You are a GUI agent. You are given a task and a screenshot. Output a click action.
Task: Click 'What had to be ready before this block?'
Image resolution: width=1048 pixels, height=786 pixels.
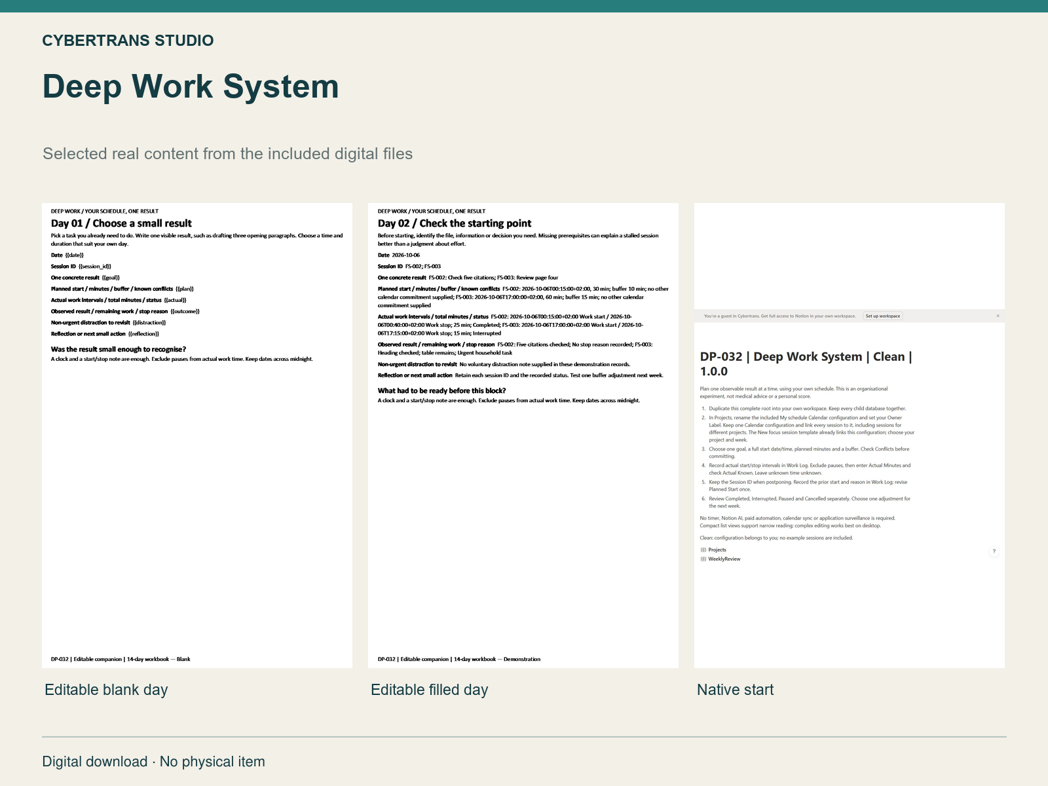(442, 391)
